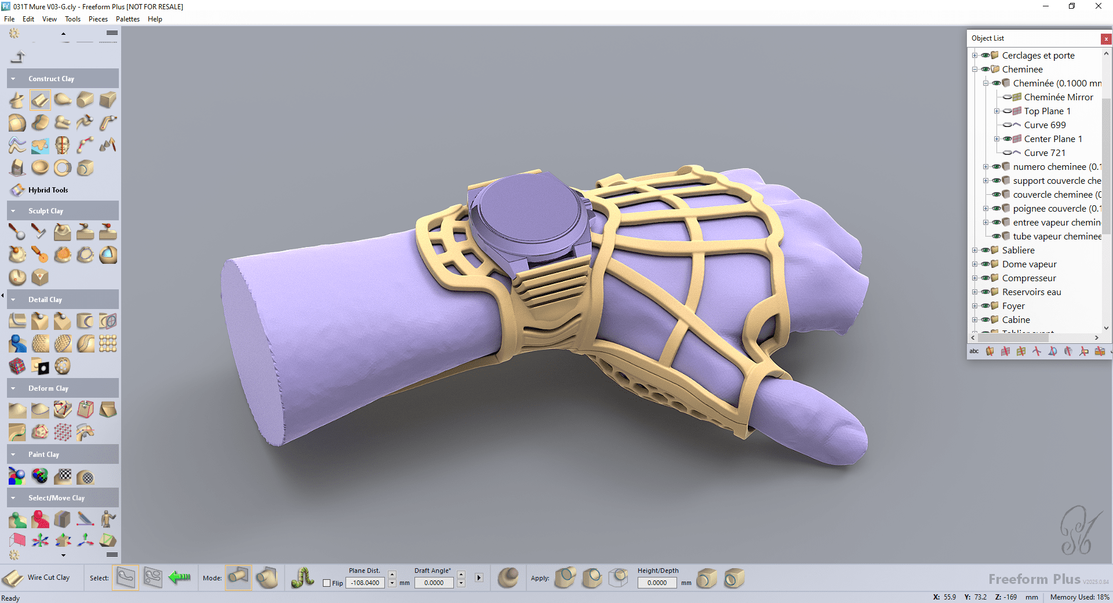Select the hollow clay construct tool
The image size is (1113, 603).
point(40,168)
